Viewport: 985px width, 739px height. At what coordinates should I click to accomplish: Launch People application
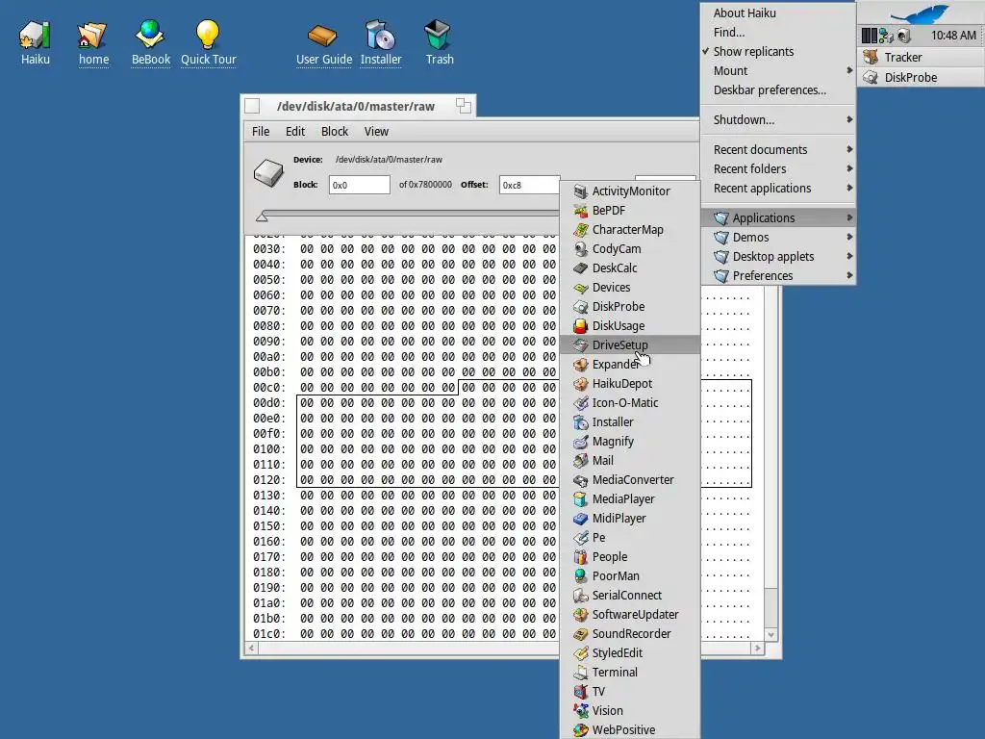pos(630,557)
